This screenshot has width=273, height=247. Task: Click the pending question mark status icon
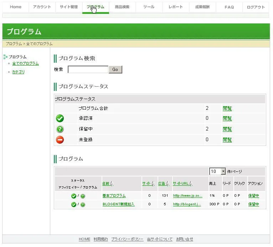pos(60,129)
